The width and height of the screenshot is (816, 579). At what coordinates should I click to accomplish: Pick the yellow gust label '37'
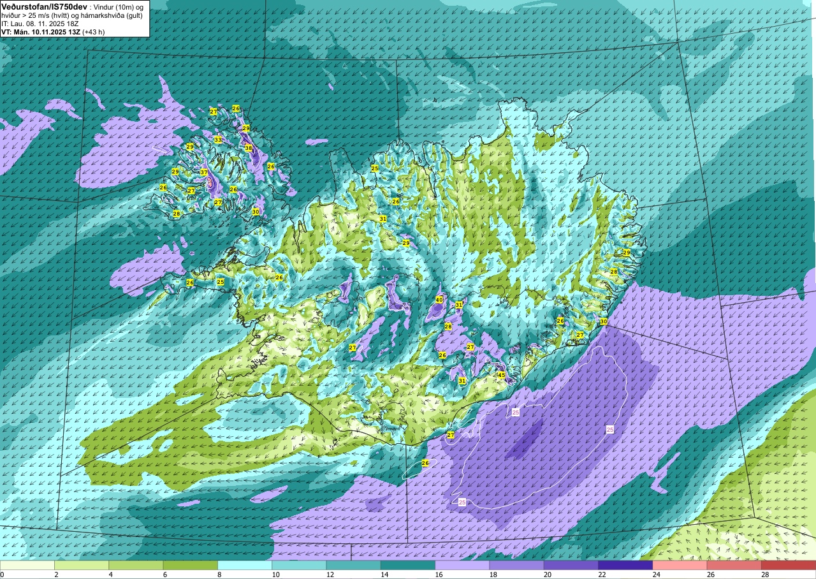click(204, 172)
